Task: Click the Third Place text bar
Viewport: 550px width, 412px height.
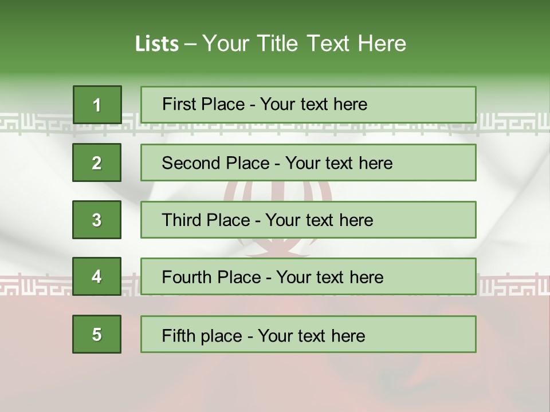Action: tap(308, 220)
